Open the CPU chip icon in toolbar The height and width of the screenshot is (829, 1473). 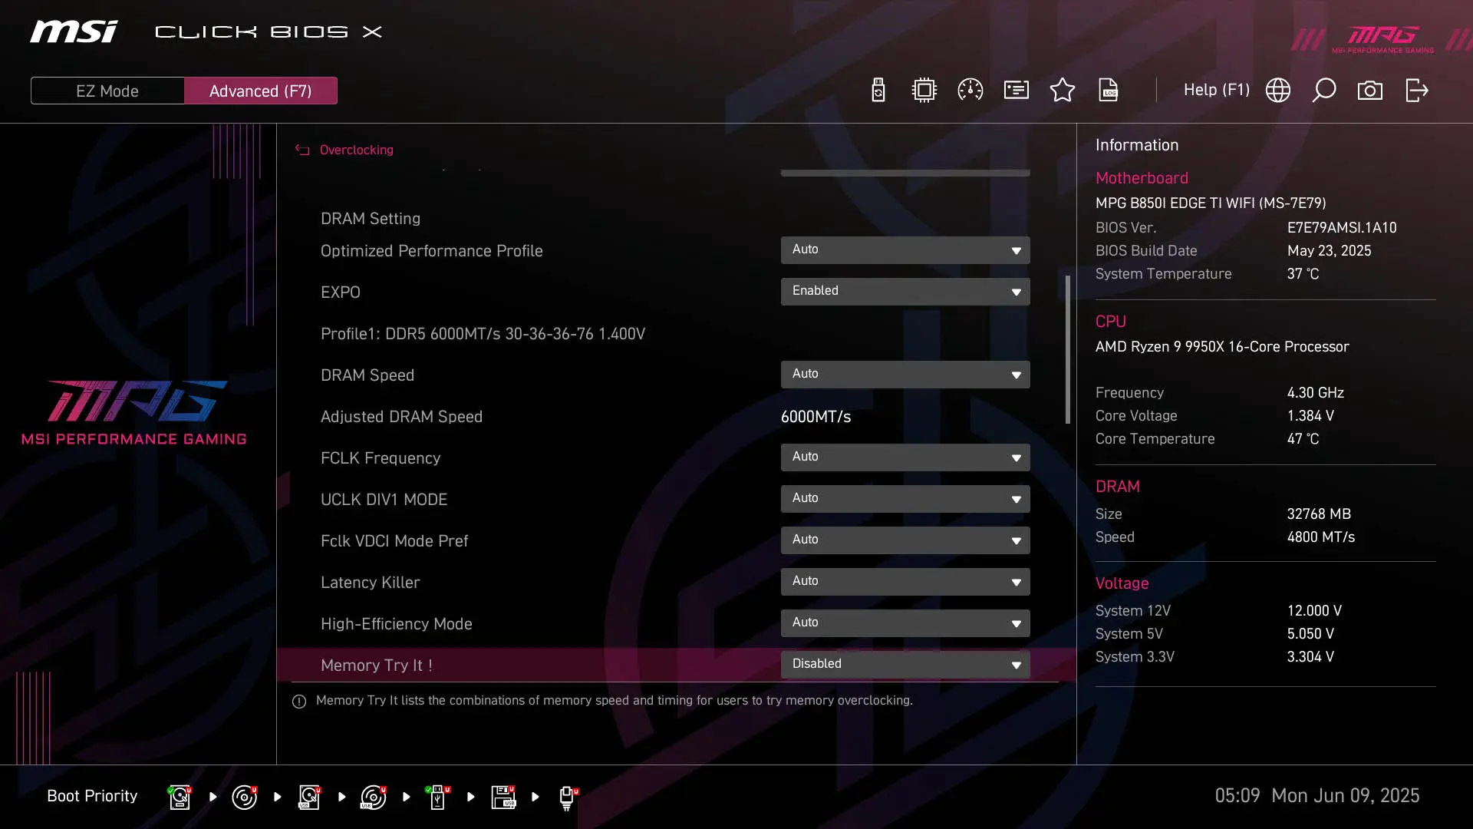924,91
